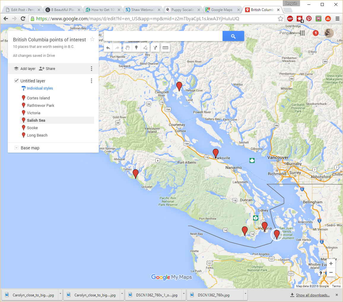Click the Sooke map pin
Screen dimensions: 343x302
tap(245, 231)
